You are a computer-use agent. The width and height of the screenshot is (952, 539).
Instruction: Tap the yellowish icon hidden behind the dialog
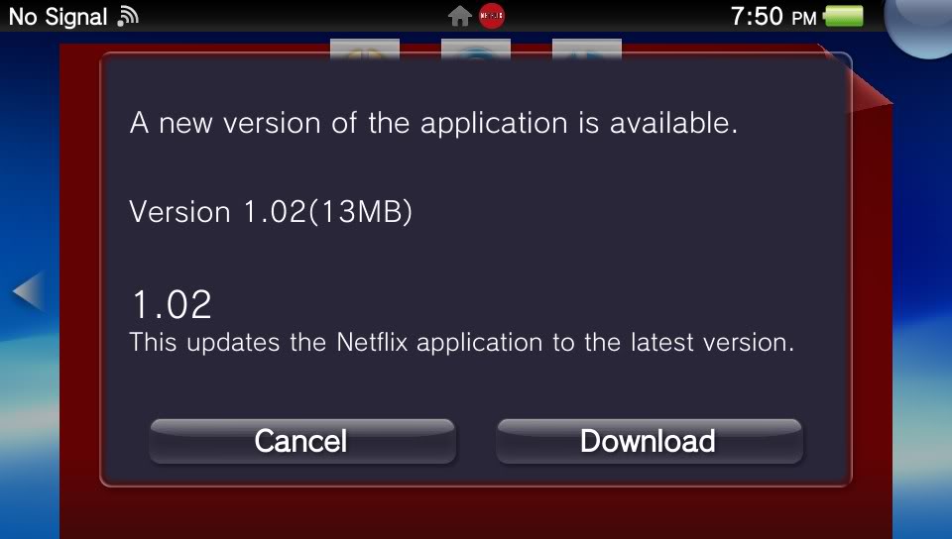click(364, 49)
